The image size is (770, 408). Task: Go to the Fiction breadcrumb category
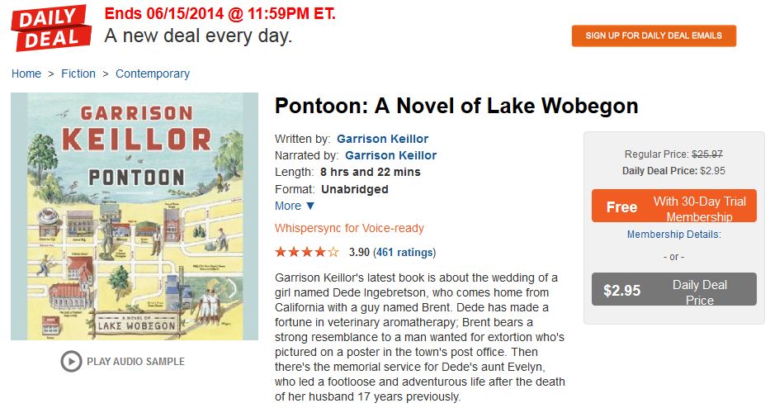(78, 74)
